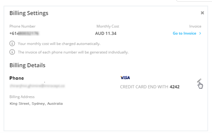This screenshot has height=133, width=212.
Task: Click the Phone Number column label
Action: pos(22,26)
